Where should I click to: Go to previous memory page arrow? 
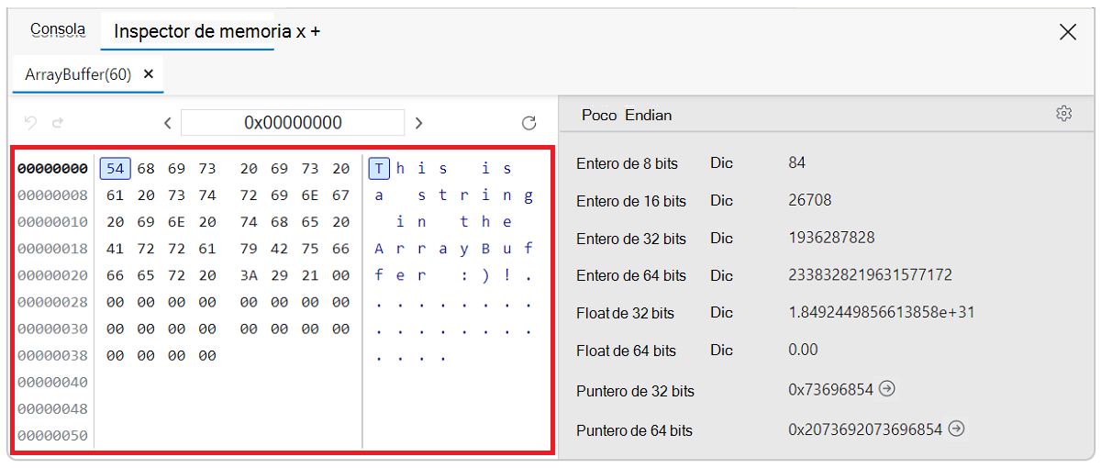click(167, 123)
